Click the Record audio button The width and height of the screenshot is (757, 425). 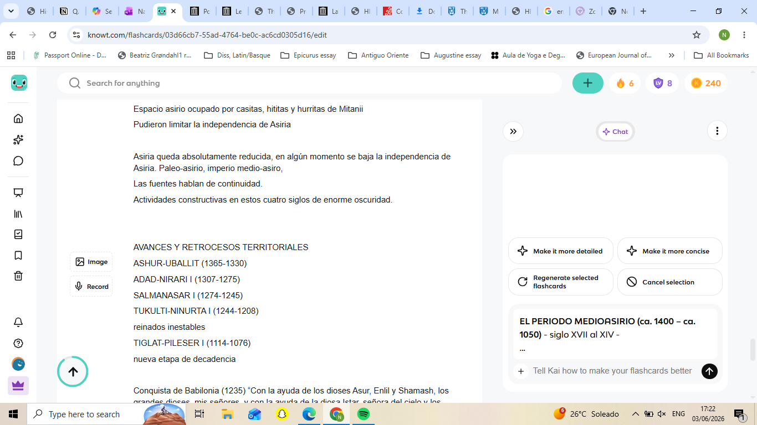[x=91, y=287]
